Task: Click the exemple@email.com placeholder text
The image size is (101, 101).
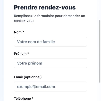Action: [x=36, y=87]
